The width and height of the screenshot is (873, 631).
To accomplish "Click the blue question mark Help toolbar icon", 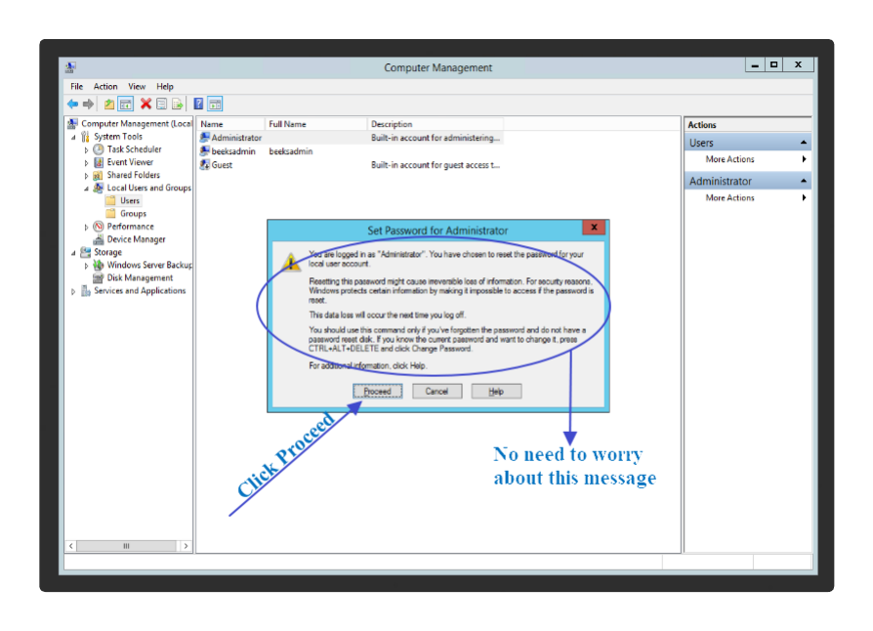I will tap(198, 104).
